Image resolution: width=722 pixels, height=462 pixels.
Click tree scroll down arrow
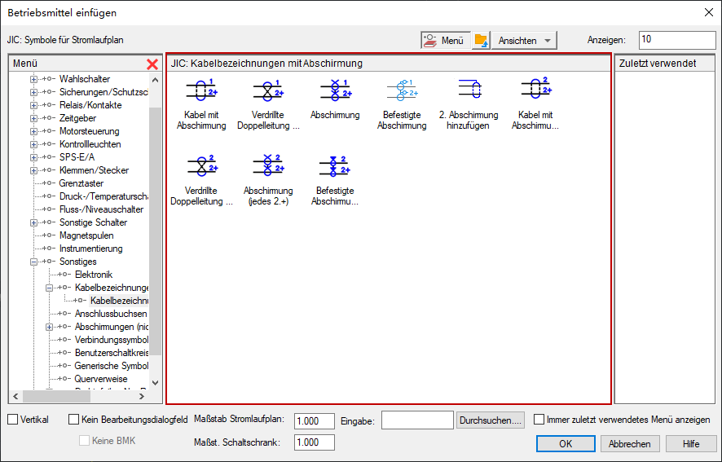pos(155,383)
